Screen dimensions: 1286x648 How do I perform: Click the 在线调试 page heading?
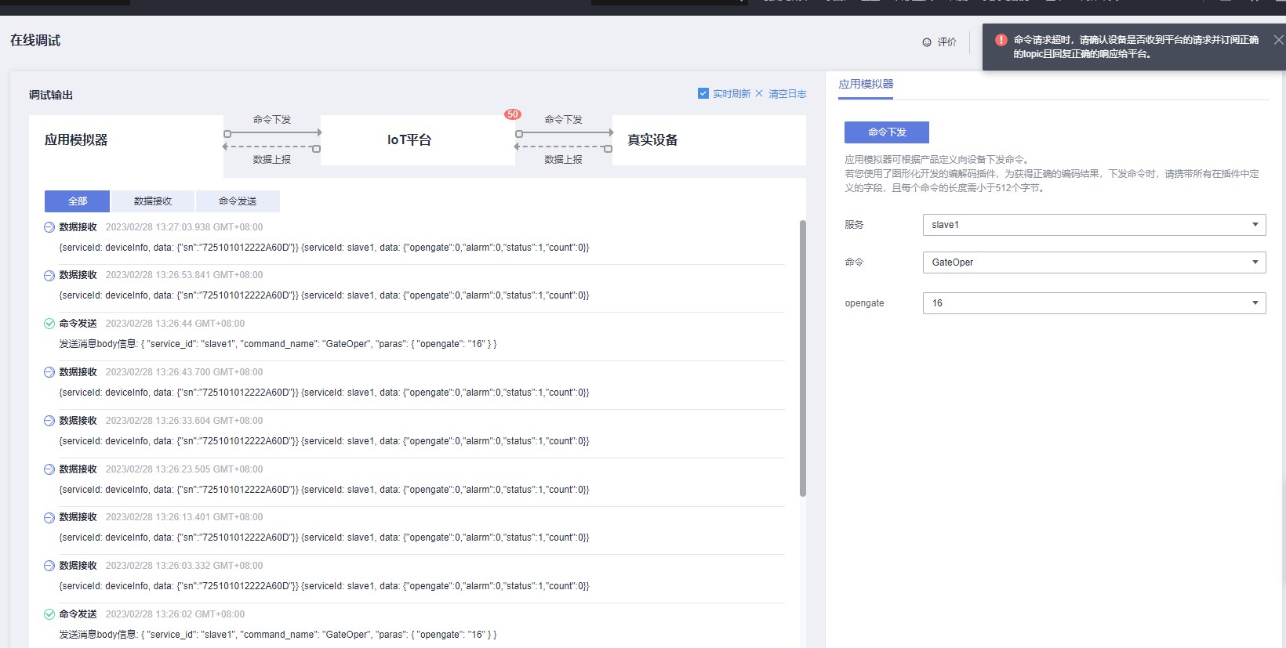tap(35, 41)
